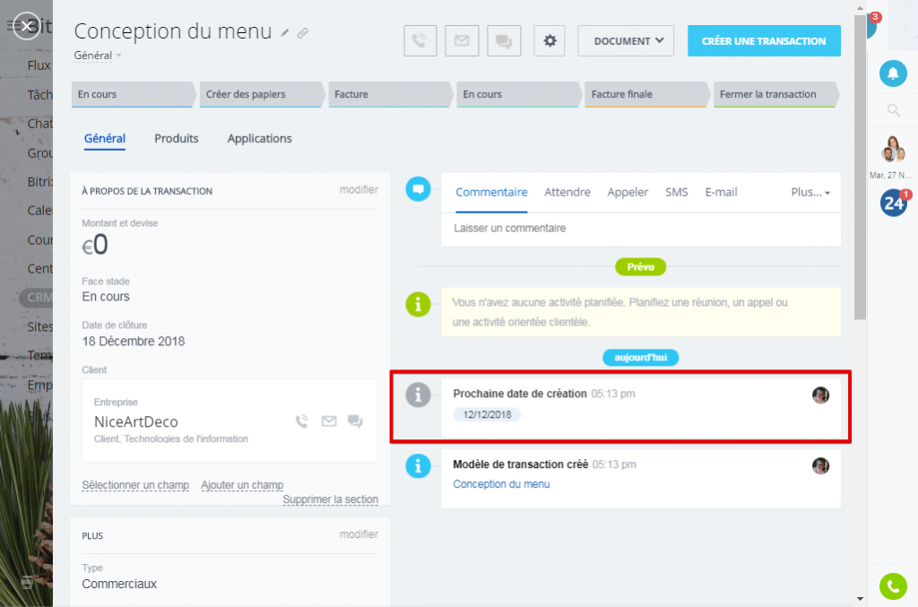Click the €0 amount value
The image size is (918, 607).
coord(95,245)
